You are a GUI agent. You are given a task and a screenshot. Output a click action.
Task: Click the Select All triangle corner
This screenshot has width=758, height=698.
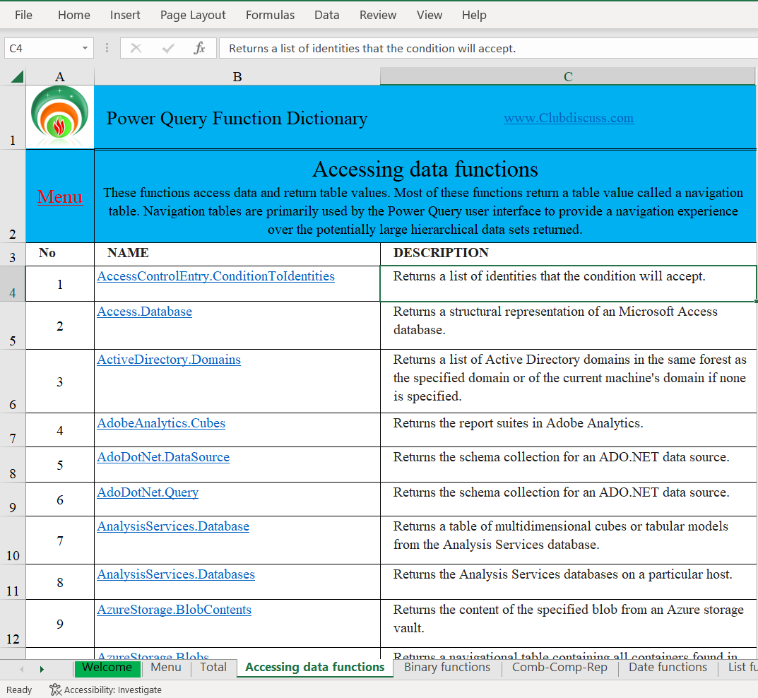pyautogui.click(x=17, y=76)
